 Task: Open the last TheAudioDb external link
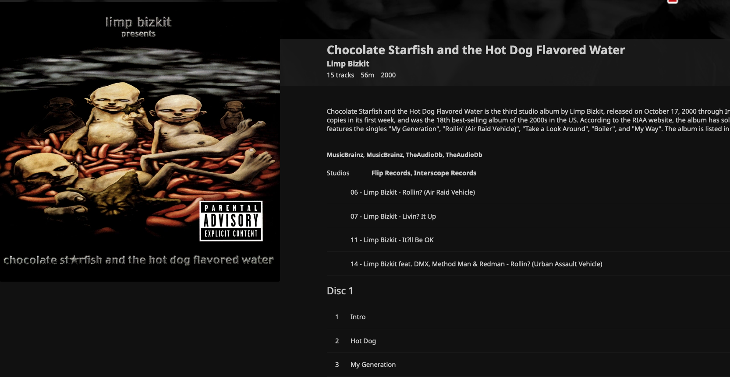coord(464,155)
